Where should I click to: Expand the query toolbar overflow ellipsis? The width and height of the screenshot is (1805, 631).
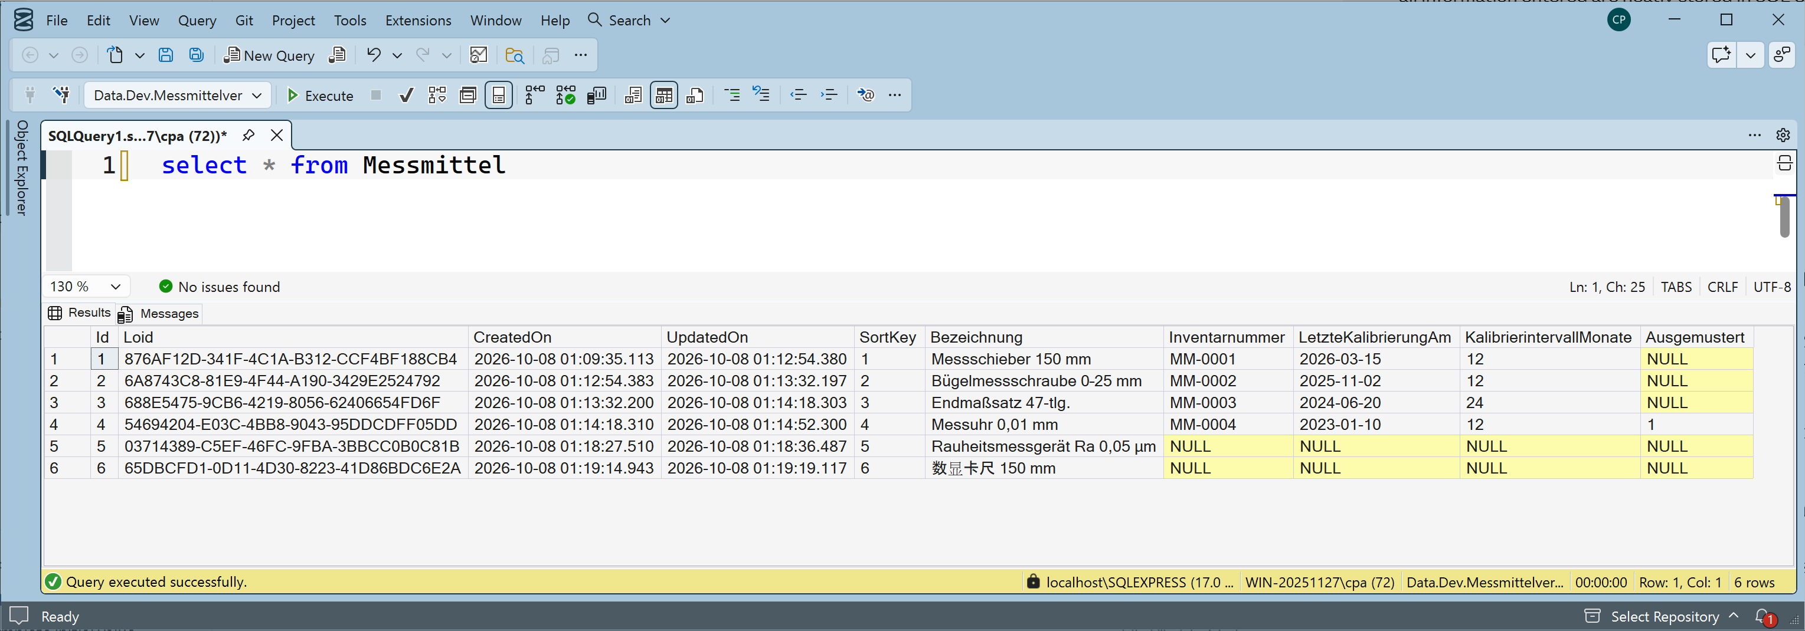(895, 96)
